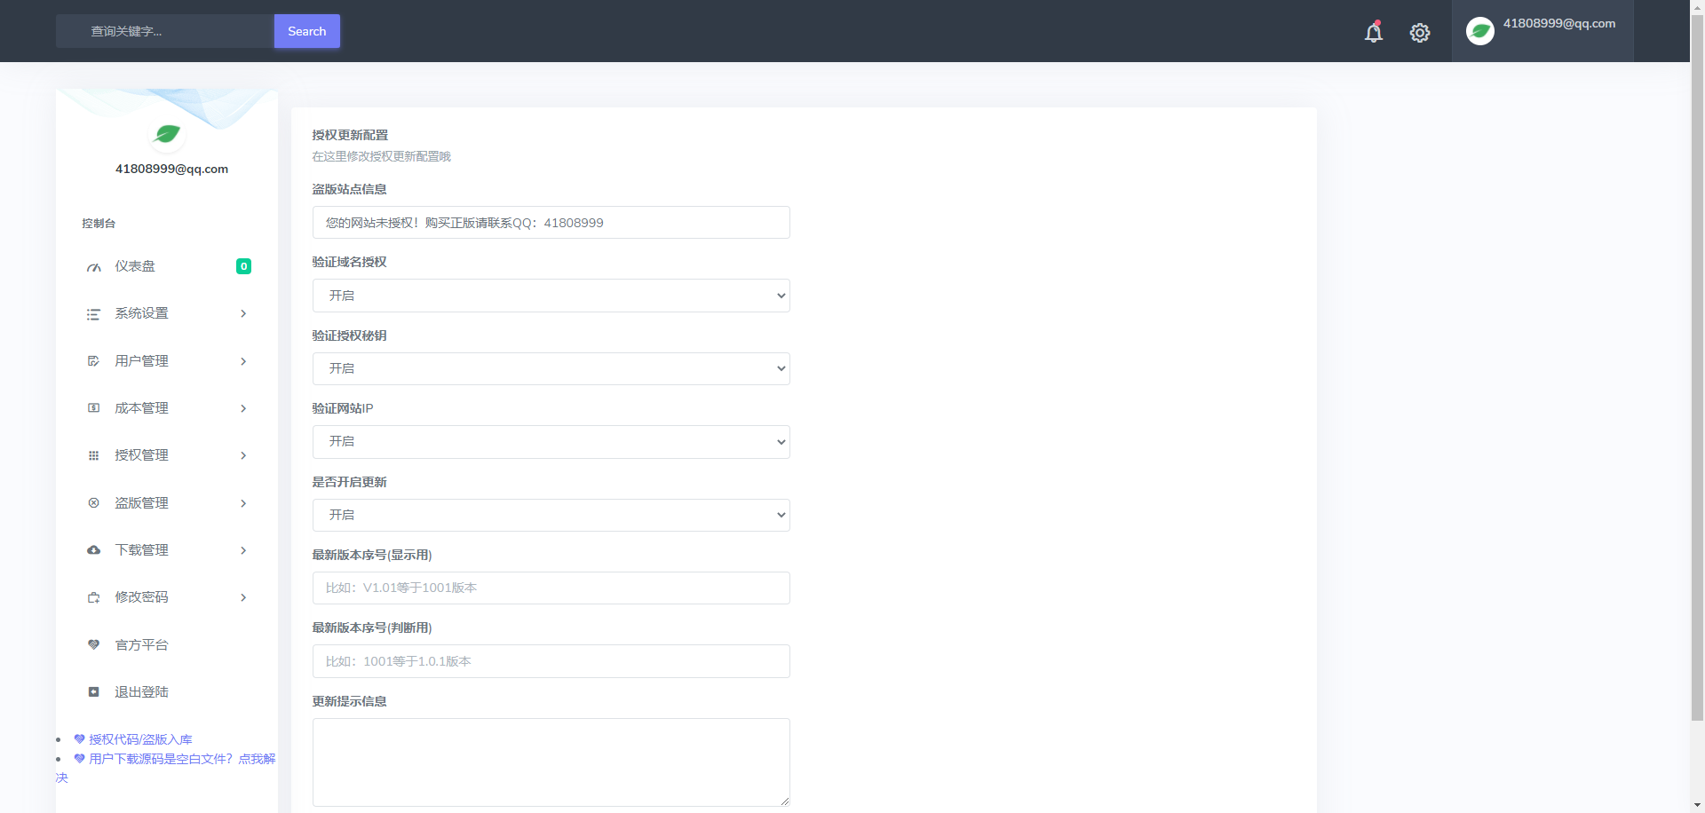Image resolution: width=1705 pixels, height=813 pixels.
Task: Click the 查询关键字 search field
Action: [165, 31]
